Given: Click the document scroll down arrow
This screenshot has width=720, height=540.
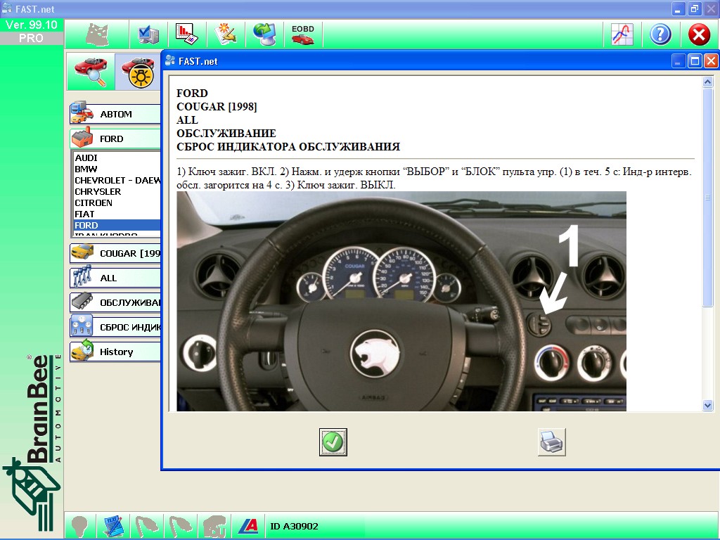Looking at the screenshot, I should coord(707,405).
